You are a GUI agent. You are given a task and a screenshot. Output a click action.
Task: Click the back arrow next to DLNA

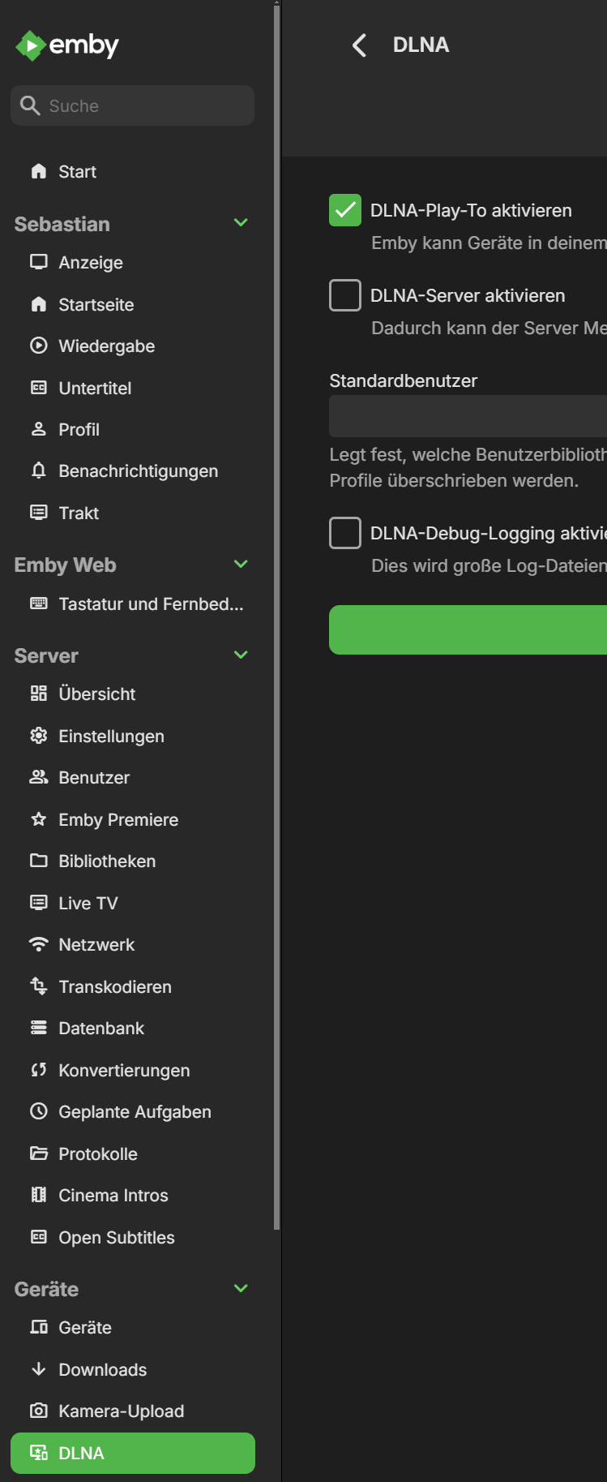pos(359,45)
